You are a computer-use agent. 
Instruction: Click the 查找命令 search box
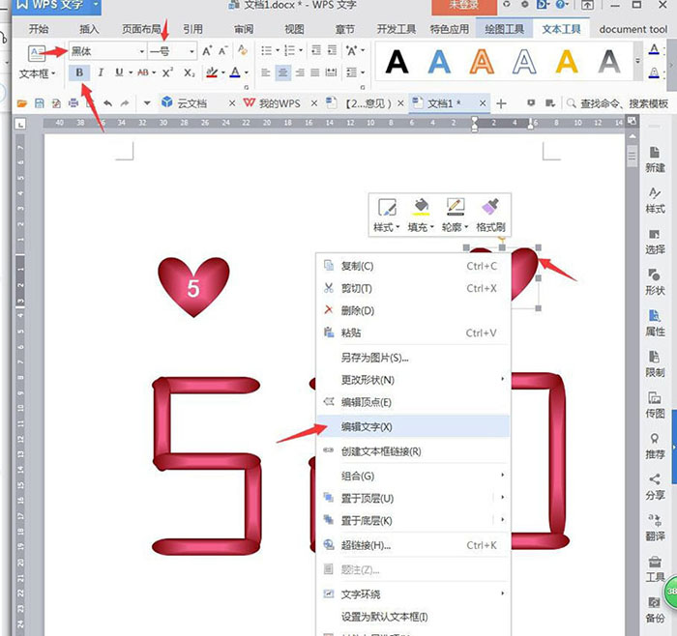[624, 103]
